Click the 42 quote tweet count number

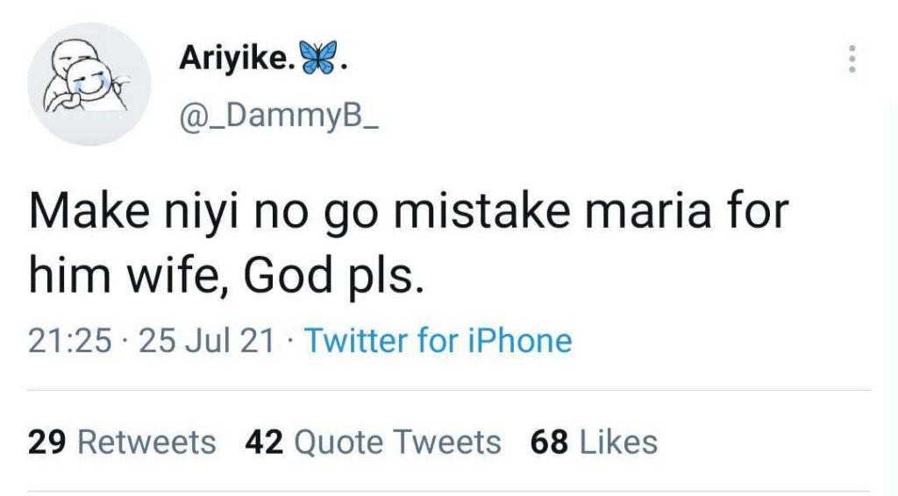(x=264, y=443)
